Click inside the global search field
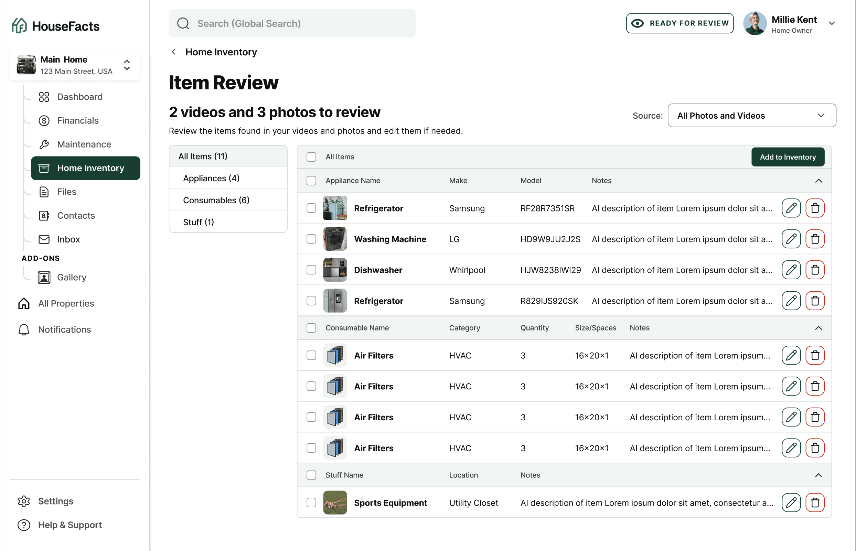Viewport: 856px width, 551px height. 292,23
